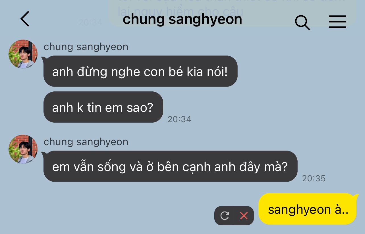
Task: Tap the 20:35 timestamp
Action: point(314,178)
